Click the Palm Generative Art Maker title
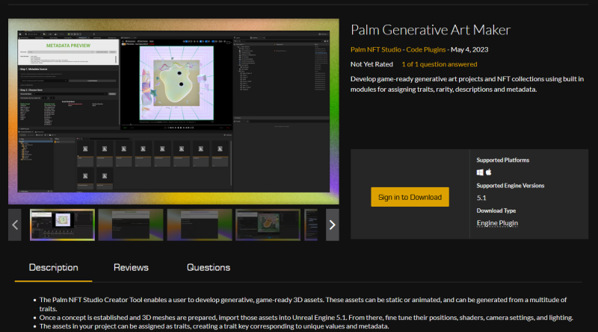Screen dimensions: 598x332 click(x=431, y=30)
